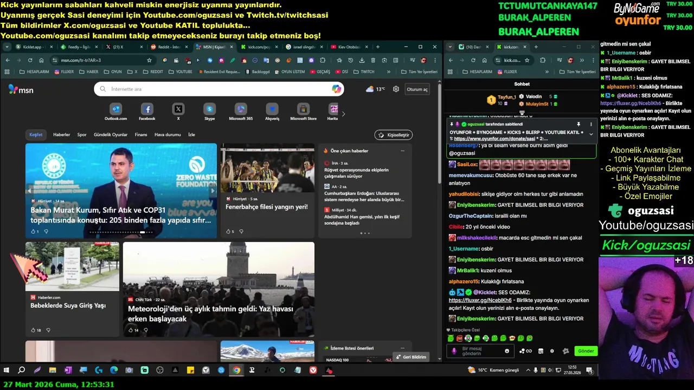The image size is (694, 390).
Task: Bookmark msn.com with the star icon
Action: click(149, 60)
